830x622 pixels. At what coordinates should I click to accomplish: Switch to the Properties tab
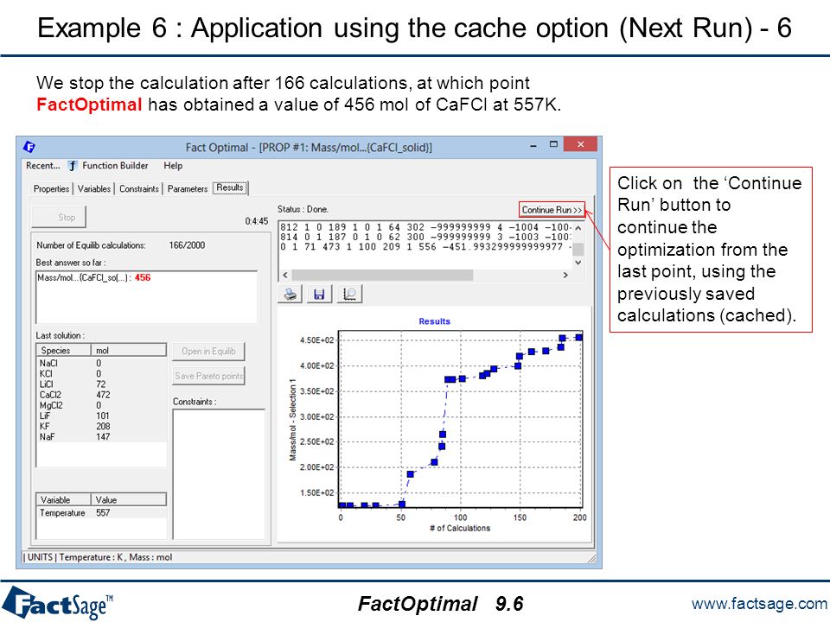coord(51,189)
